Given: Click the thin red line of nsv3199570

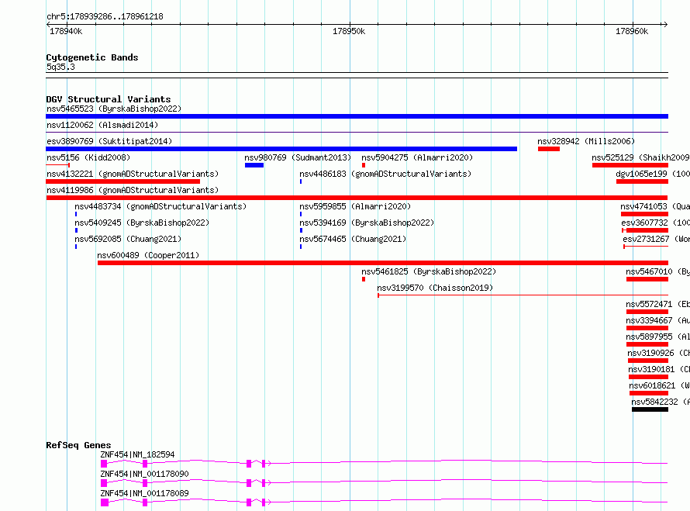Looking at the screenshot, I should pos(523,295).
